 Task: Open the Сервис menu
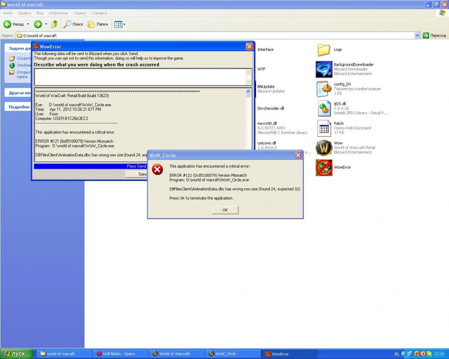pos(80,13)
